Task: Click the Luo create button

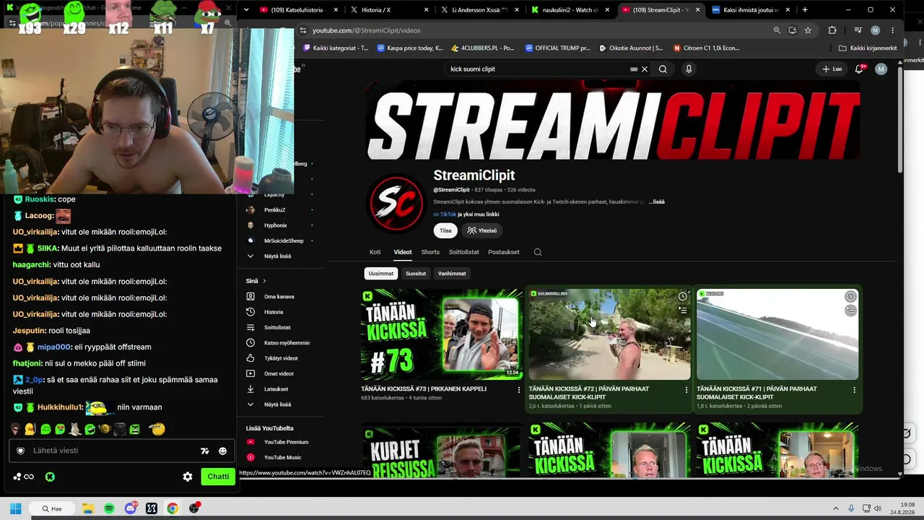Action: tap(832, 69)
